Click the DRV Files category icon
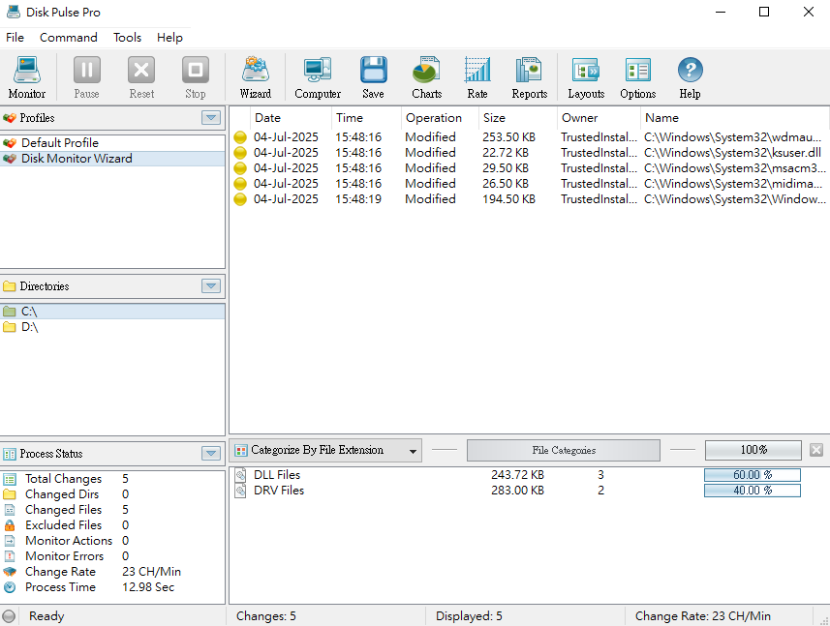Viewport: 830px width, 626px height. click(x=240, y=491)
